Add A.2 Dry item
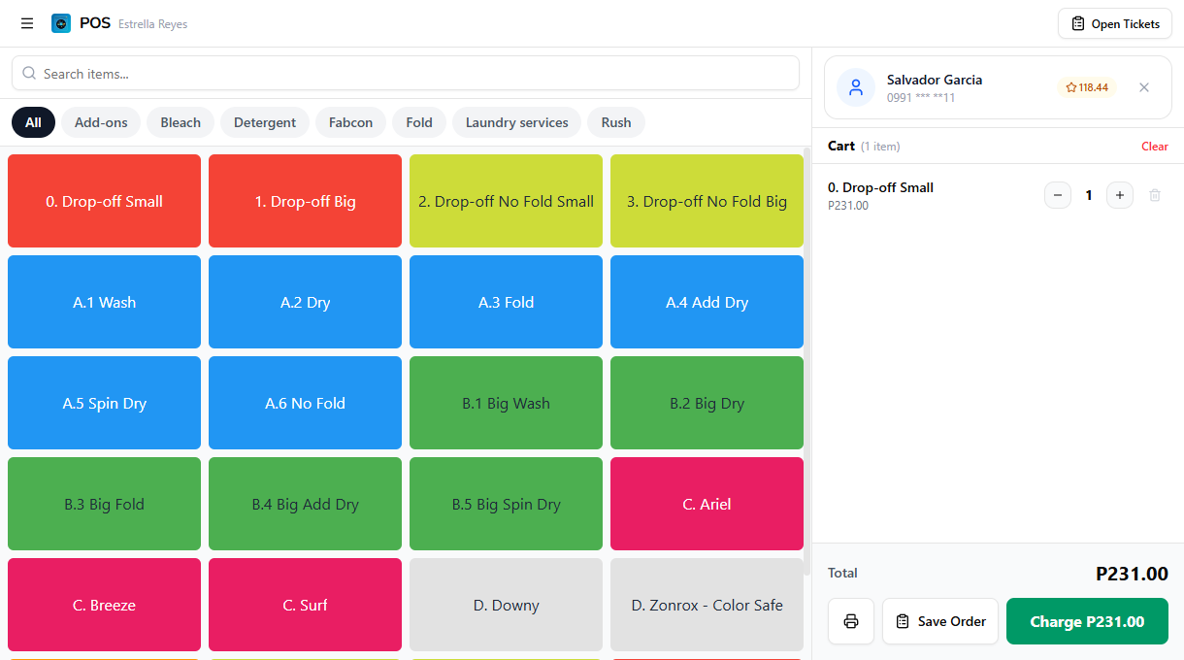The image size is (1184, 660). point(305,302)
